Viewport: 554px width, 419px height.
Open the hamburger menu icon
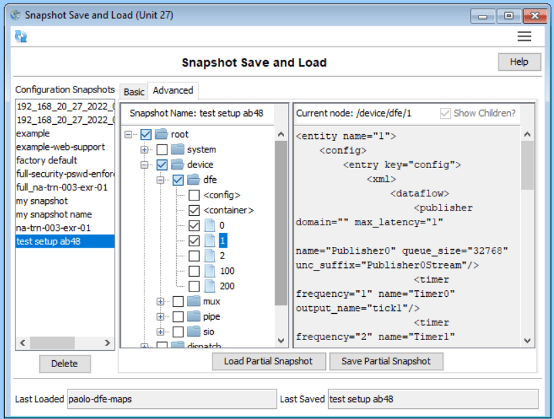tap(524, 36)
